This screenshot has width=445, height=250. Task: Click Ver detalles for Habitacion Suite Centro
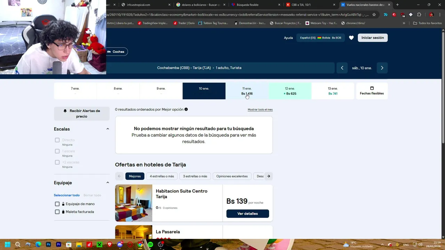pos(248,214)
